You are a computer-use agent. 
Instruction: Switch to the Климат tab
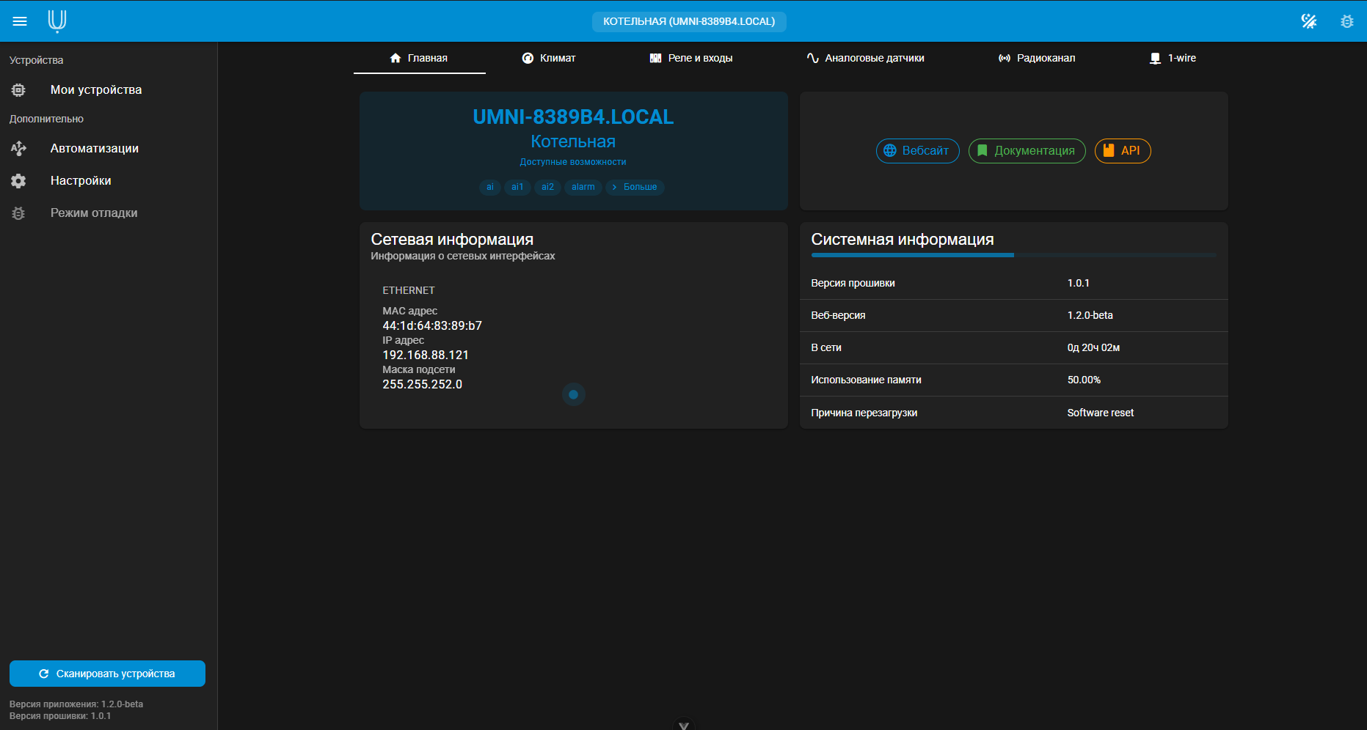[x=549, y=58]
